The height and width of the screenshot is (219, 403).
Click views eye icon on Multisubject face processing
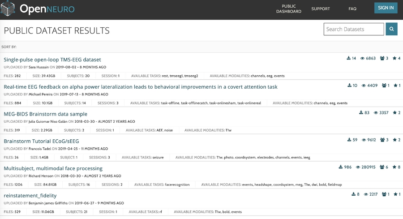tap(358, 167)
